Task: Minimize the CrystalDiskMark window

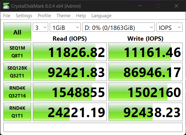Action: coord(140,6)
